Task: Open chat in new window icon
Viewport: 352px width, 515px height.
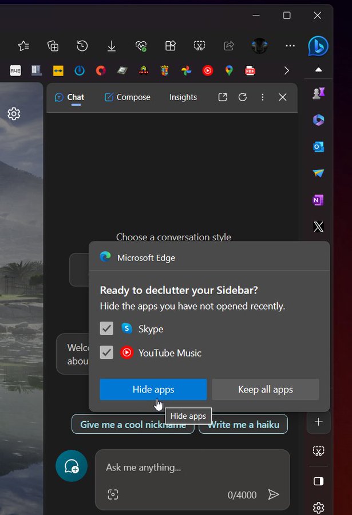Action: coord(223,97)
